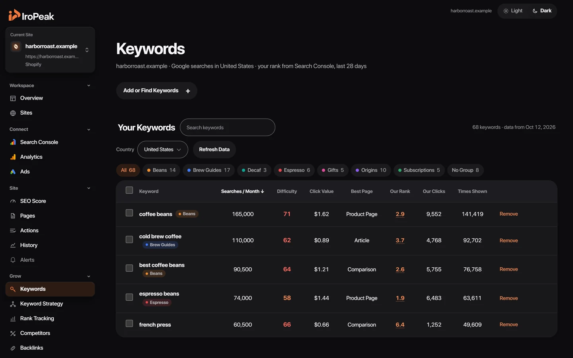Image resolution: width=573 pixels, height=358 pixels.
Task: Open the Current Site switcher arrows
Action: tap(87, 50)
